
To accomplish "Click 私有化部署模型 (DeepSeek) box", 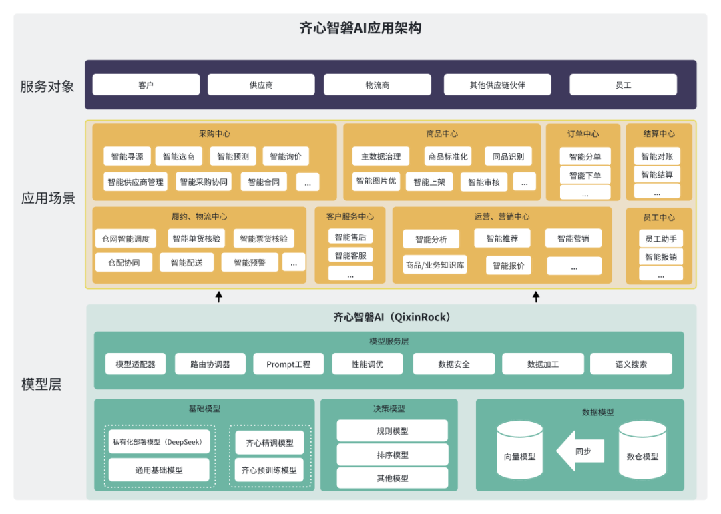I will pos(158,441).
